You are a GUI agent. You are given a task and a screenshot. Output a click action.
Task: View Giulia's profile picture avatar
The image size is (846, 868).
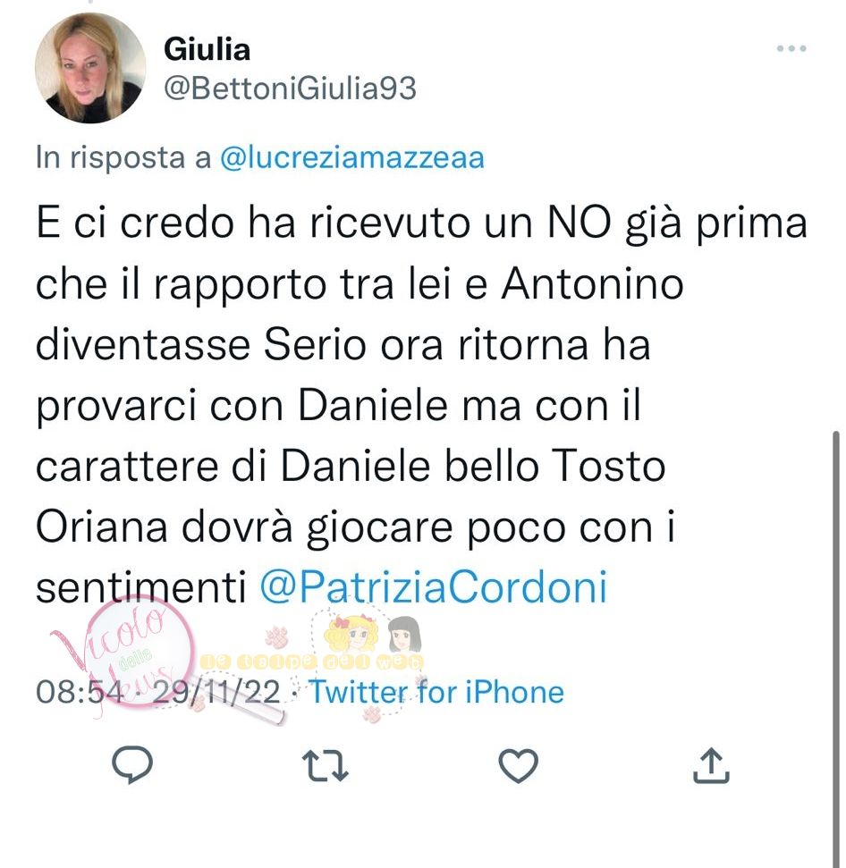point(90,68)
